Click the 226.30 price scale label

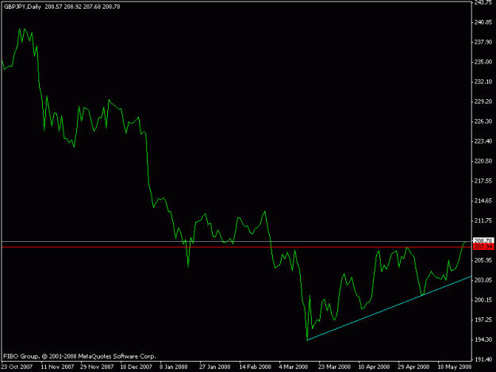point(483,121)
